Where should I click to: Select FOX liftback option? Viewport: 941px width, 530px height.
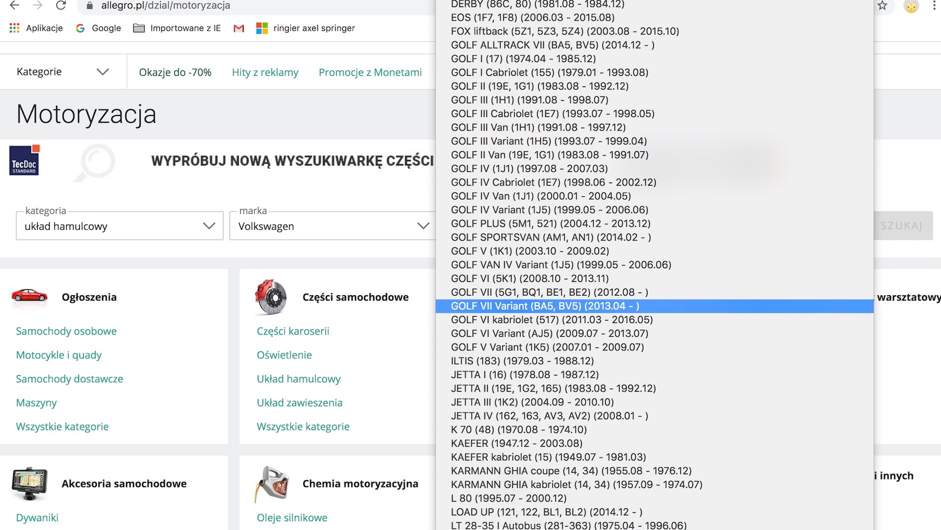pos(655,31)
